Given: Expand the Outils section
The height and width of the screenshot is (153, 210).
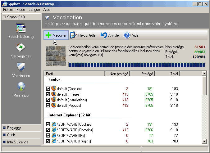Looking at the screenshot, I should (x=4, y=135).
